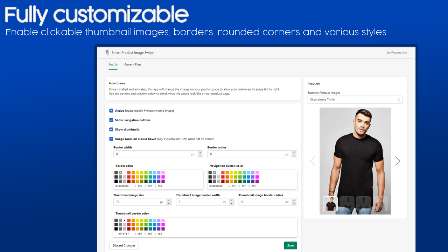This screenshot has height=252, width=448.
Task: Click the next-image arrow in the preview
Action: (x=398, y=161)
